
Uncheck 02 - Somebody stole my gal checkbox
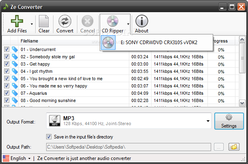pos(6,57)
